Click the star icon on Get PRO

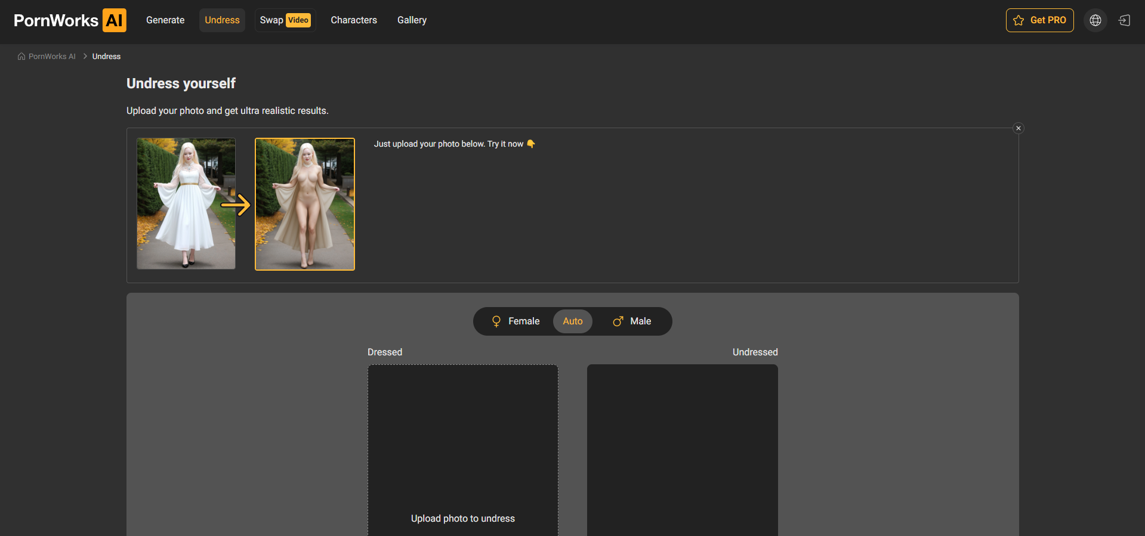tap(1019, 20)
